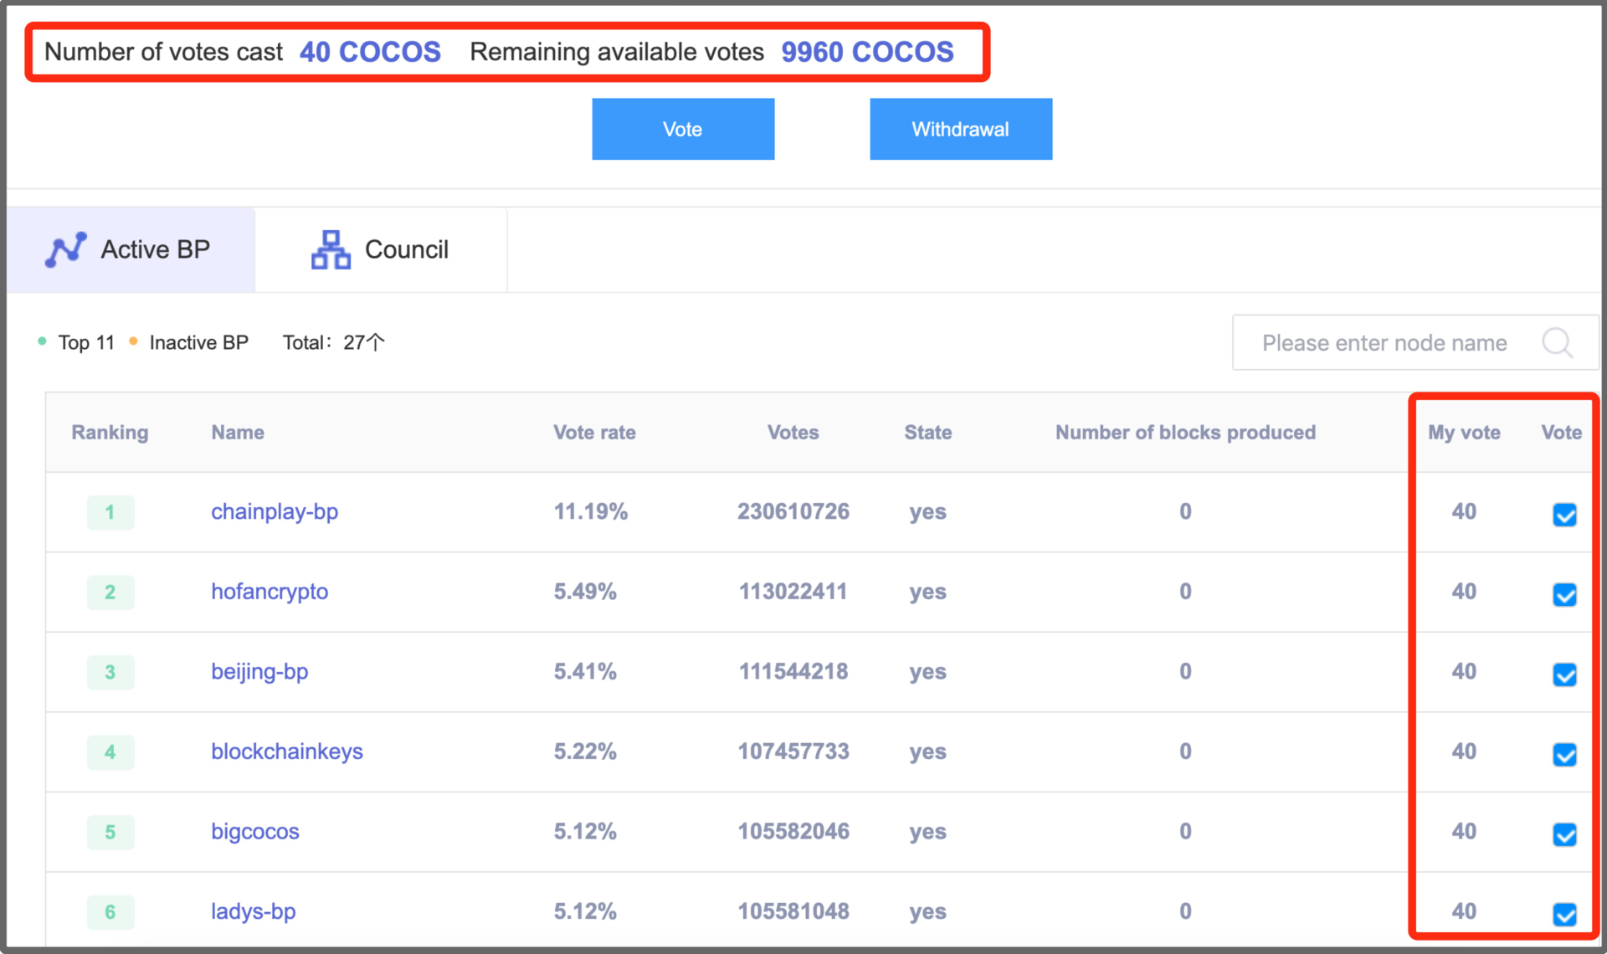Focus the node name search field
The width and height of the screenshot is (1607, 954).
[1384, 342]
